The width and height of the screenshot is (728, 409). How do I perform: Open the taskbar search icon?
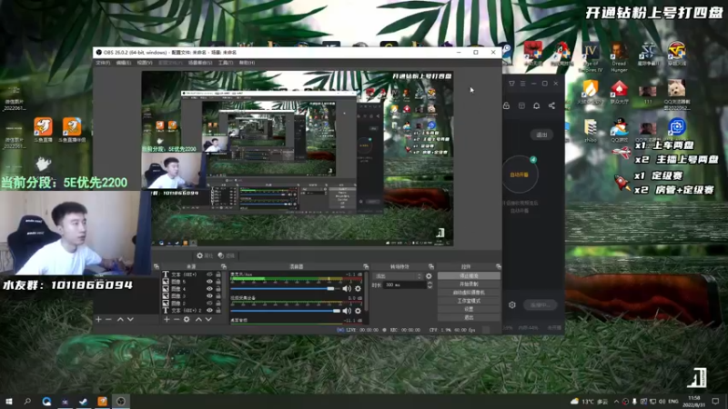(27, 401)
